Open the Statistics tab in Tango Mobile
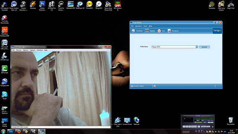The height and width of the screenshot is (134, 238). 150,31
